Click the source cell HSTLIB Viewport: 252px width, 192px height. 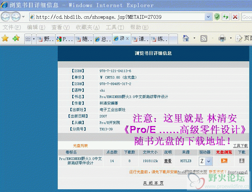click(186, 161)
